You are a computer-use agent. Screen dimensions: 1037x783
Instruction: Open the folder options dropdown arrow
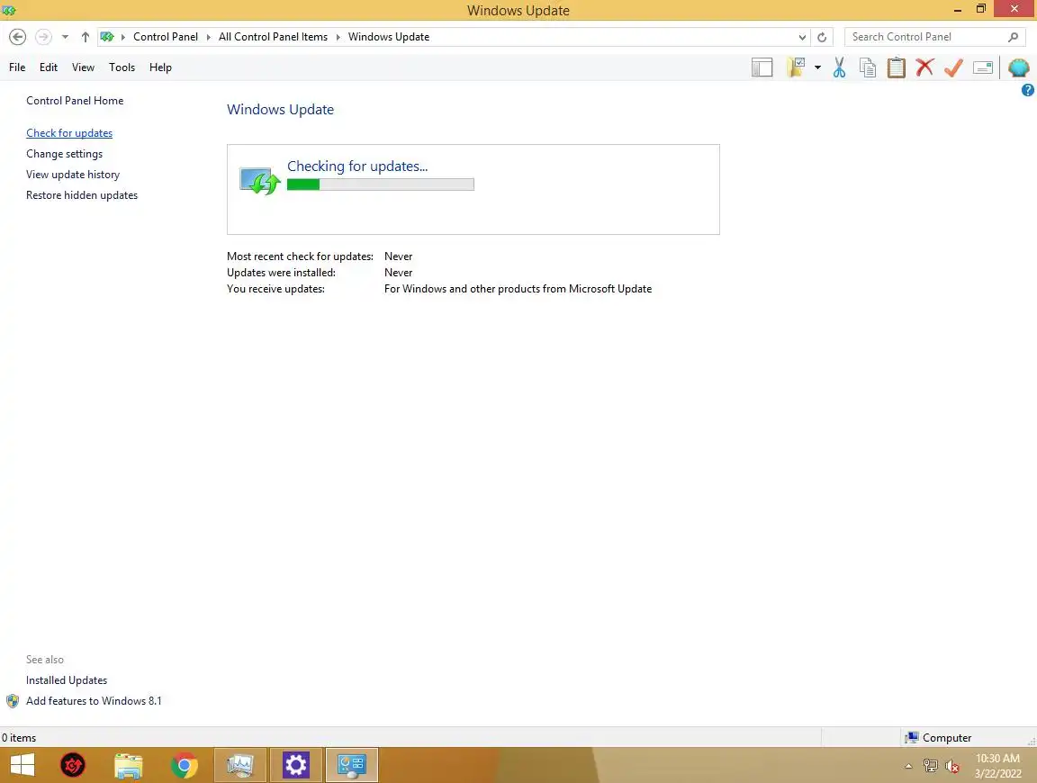coord(818,67)
